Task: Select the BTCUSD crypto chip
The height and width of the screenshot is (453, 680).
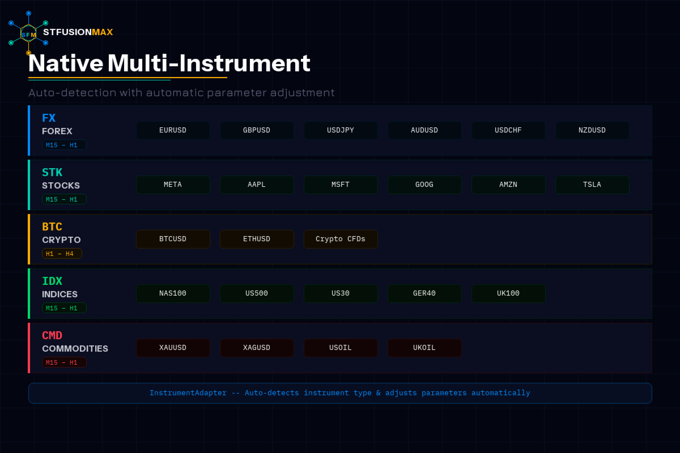Action: point(173,239)
